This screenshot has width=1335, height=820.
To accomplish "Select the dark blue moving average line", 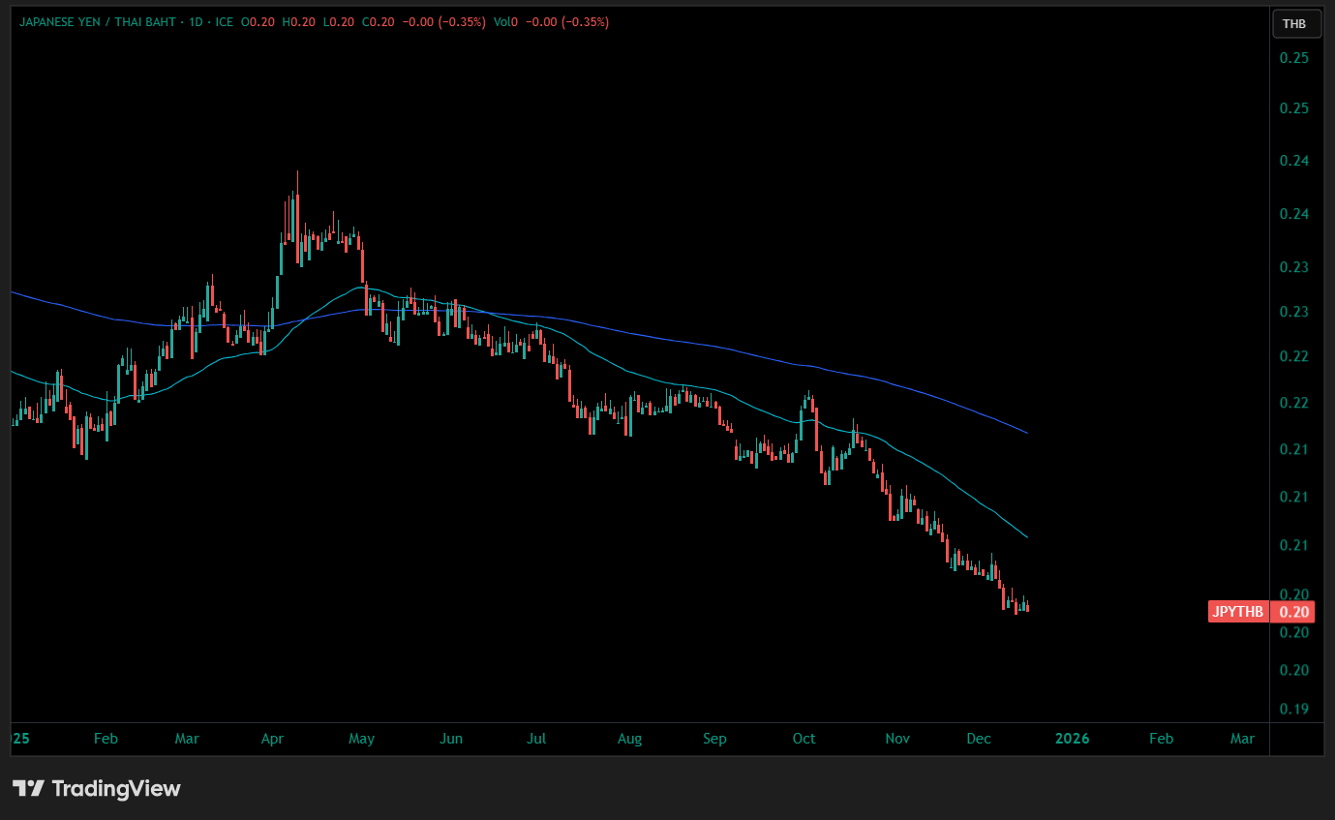I will [678, 341].
